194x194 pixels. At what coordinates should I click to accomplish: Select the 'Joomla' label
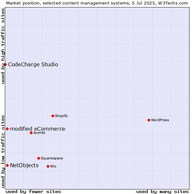point(39,133)
